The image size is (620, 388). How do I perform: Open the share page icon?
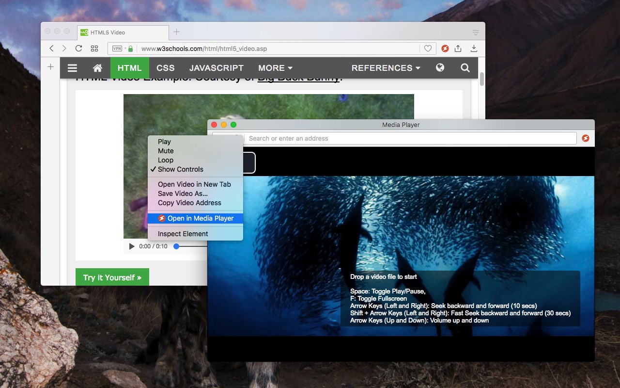click(458, 48)
